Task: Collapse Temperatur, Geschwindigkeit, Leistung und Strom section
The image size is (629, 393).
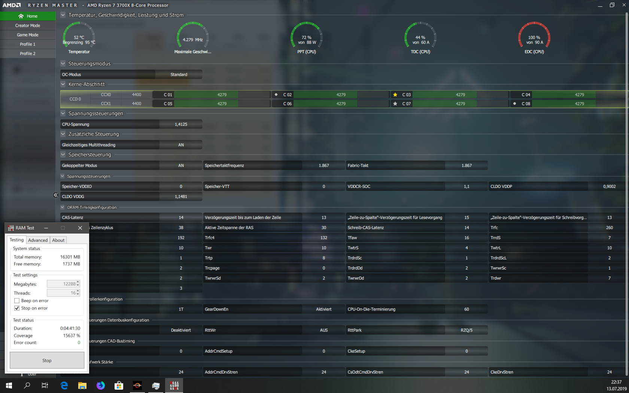Action: (x=63, y=15)
